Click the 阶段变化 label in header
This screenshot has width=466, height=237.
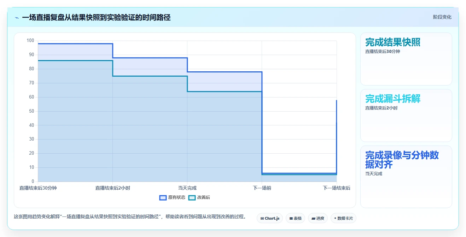[442, 17]
